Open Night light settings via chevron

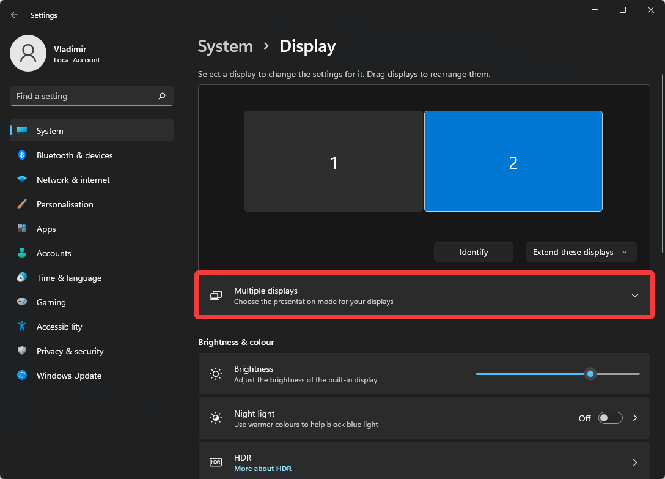click(635, 418)
